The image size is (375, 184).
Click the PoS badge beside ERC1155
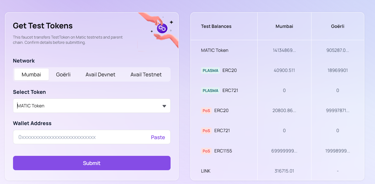coord(206,151)
